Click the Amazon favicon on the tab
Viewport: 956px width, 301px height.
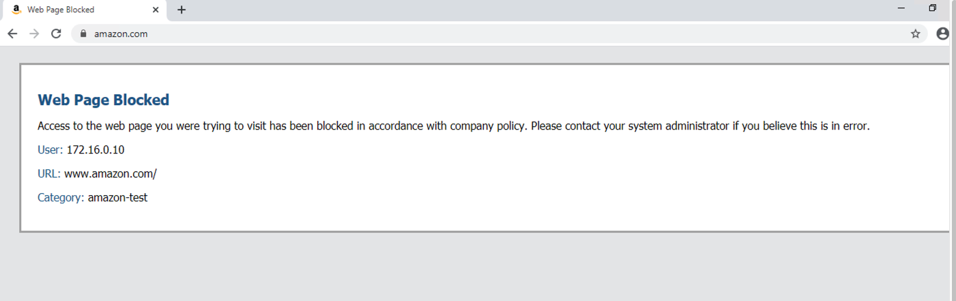[x=16, y=10]
